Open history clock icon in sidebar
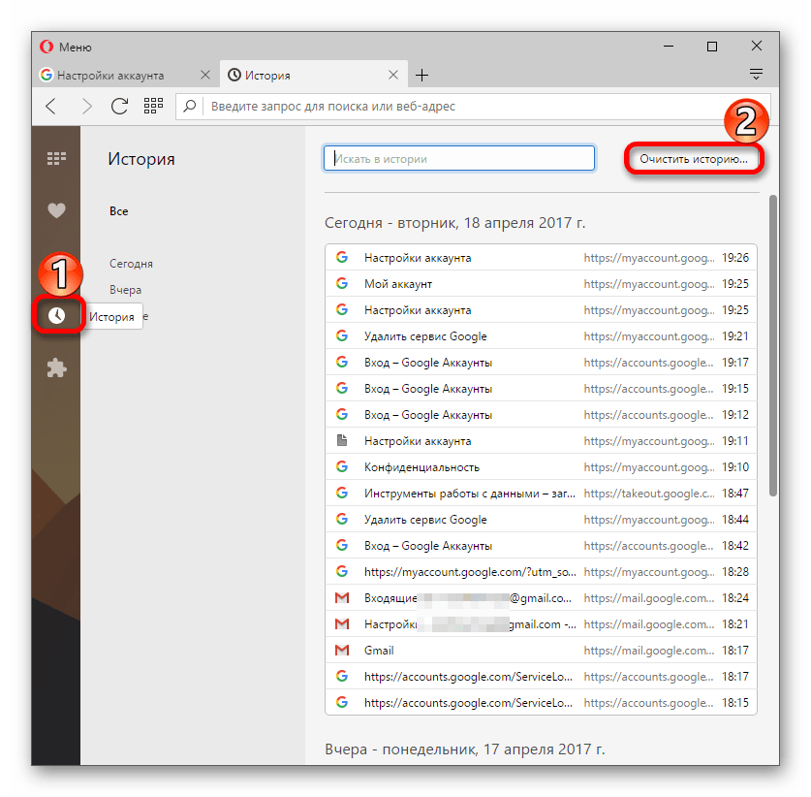The width and height of the screenshot is (811, 797). [x=57, y=315]
